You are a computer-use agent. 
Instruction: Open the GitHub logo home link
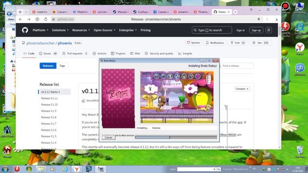point(25,30)
